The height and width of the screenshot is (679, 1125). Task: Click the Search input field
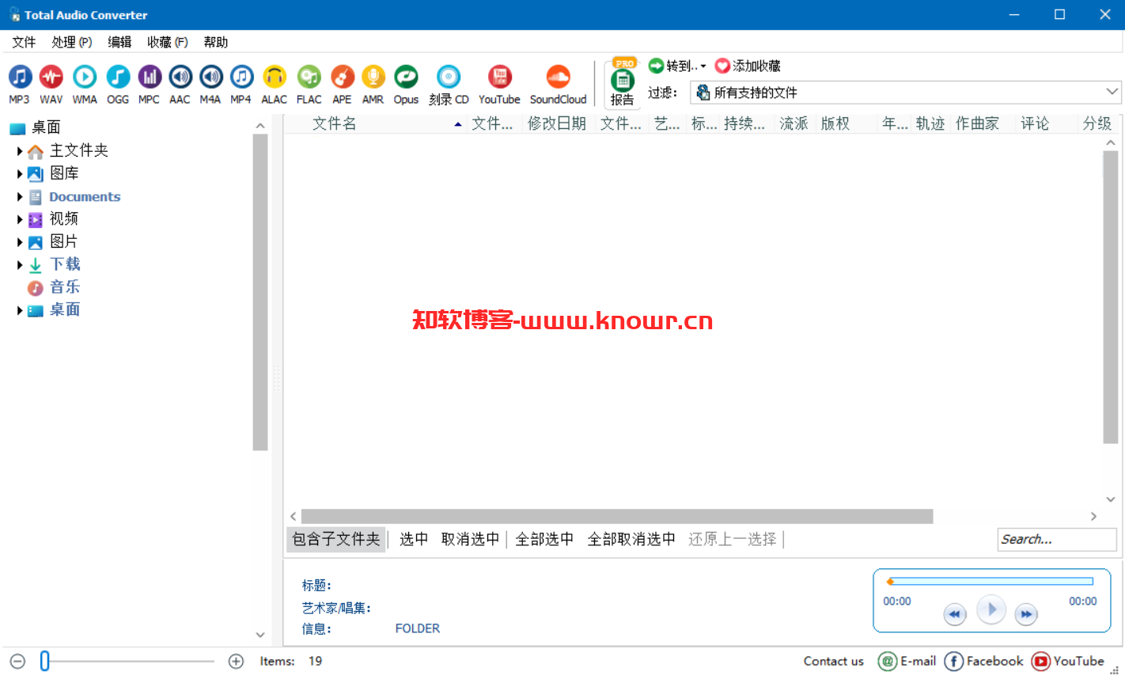(x=1057, y=540)
